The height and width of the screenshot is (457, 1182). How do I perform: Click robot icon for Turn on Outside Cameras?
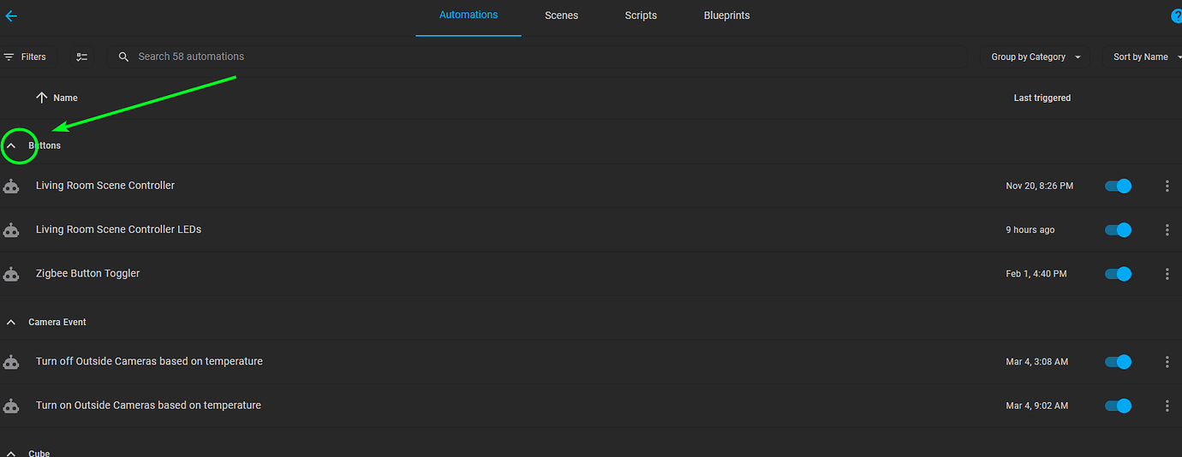coord(11,406)
